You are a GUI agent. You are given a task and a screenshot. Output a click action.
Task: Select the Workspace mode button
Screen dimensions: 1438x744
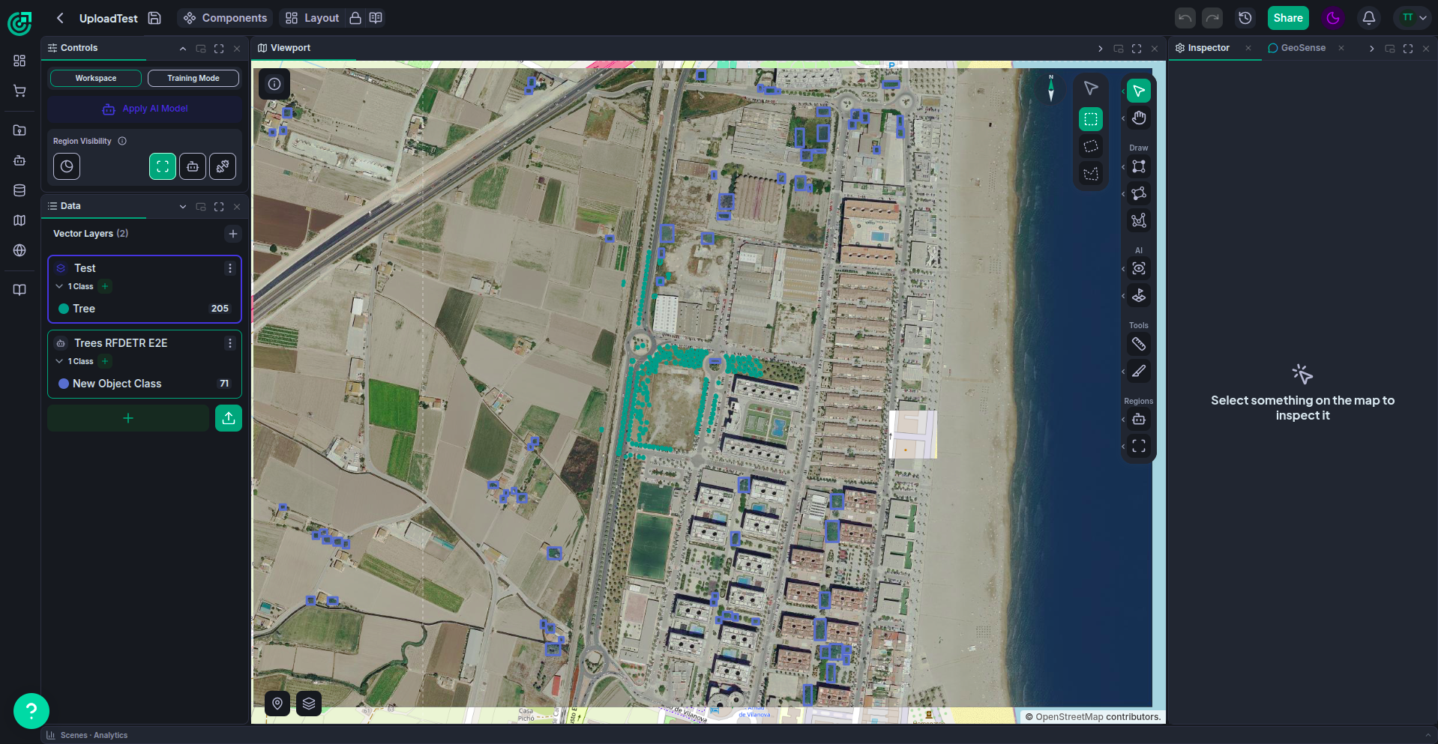pyautogui.click(x=96, y=78)
